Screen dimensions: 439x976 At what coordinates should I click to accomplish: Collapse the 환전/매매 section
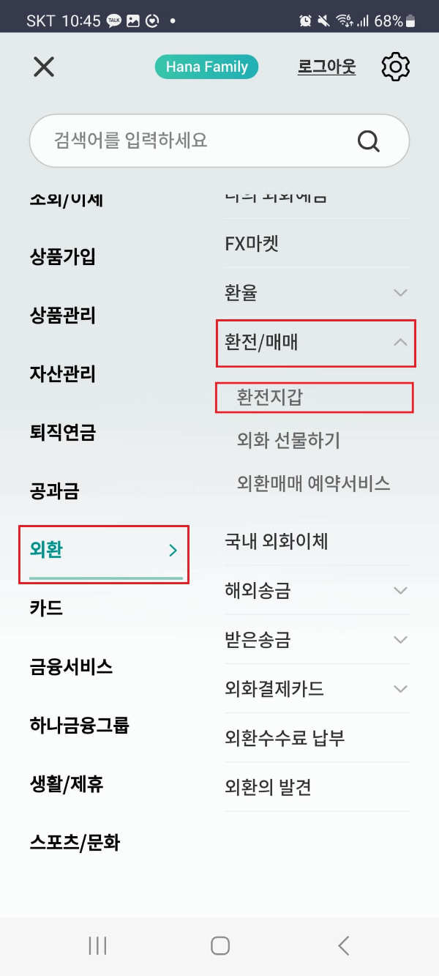click(400, 343)
